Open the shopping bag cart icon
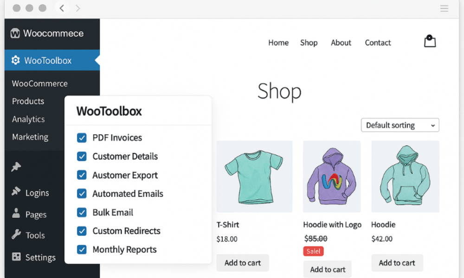Viewport: 464px width, 278px height. [430, 41]
